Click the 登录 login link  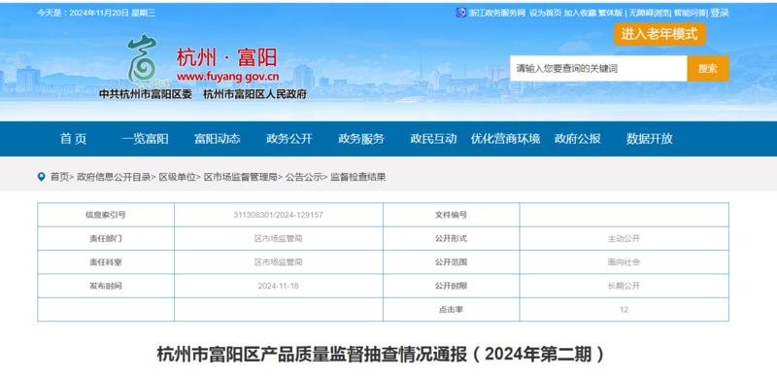(x=720, y=13)
